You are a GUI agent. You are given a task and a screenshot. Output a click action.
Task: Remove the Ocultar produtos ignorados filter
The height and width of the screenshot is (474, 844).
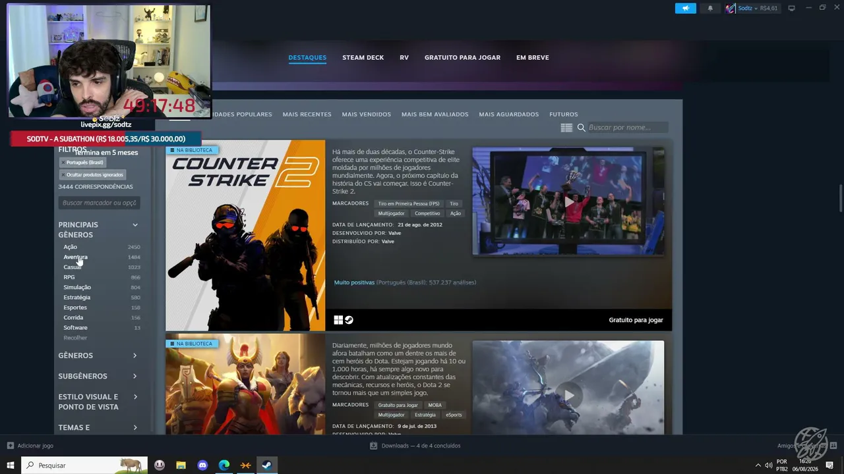click(x=63, y=175)
